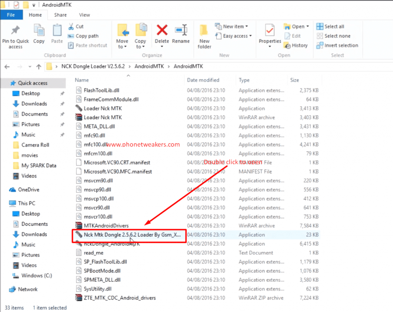Select Microsoft.VC90.CRT.manifest file

117,162
